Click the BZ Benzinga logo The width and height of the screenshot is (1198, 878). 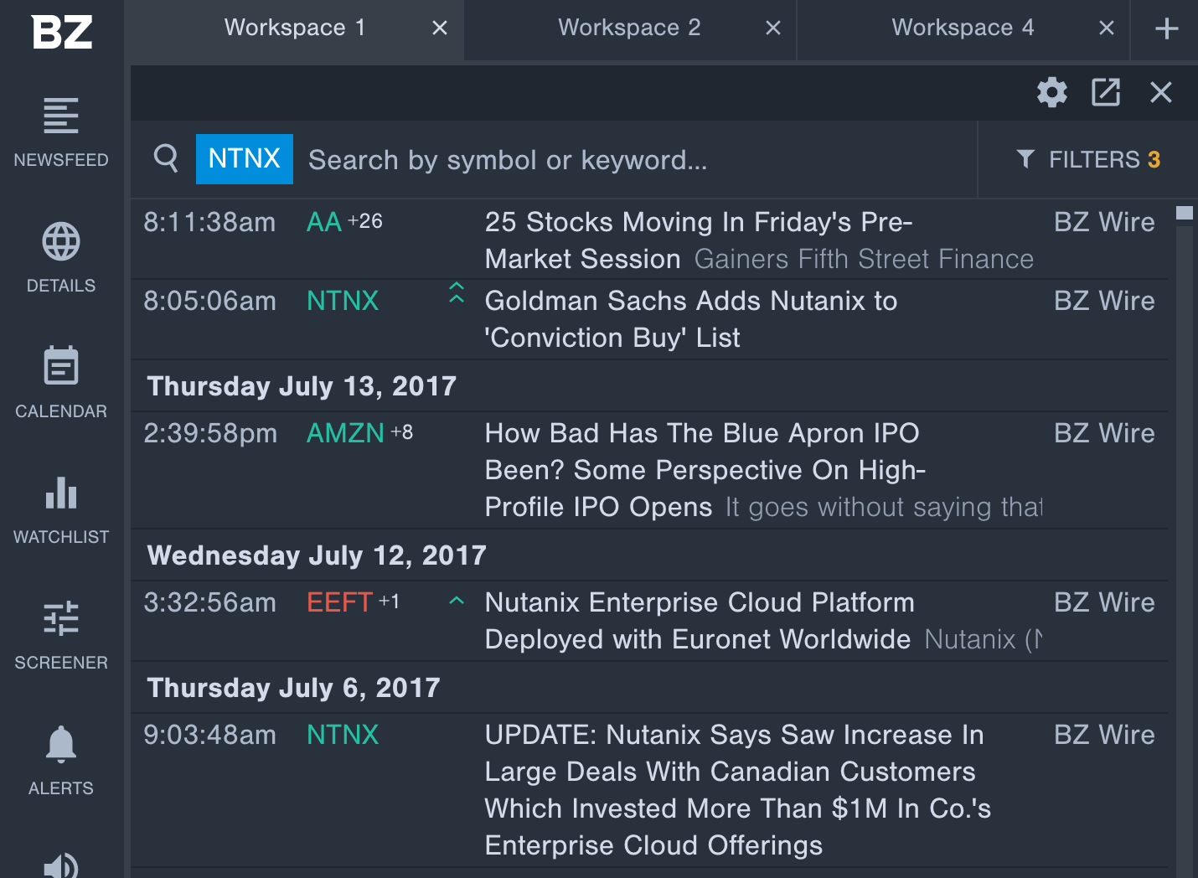click(62, 32)
